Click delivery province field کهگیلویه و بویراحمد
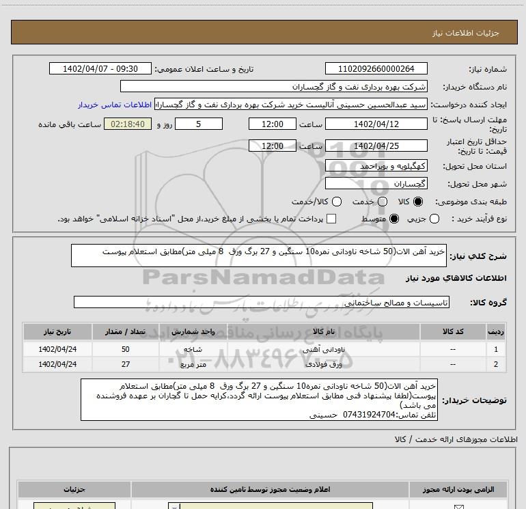Screen dimensions: 526x509 coord(376,165)
